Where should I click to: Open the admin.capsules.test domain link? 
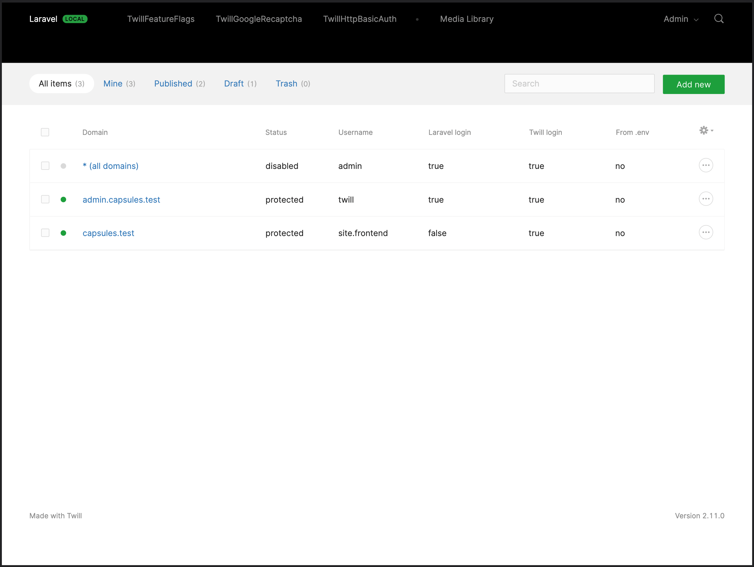(121, 200)
